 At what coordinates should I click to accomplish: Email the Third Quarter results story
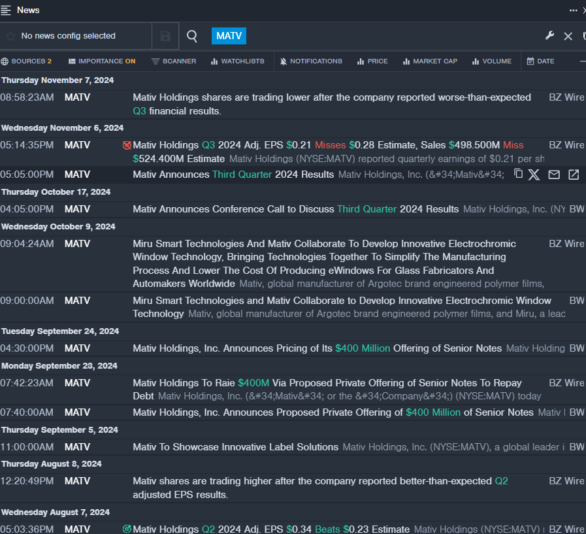click(x=554, y=175)
